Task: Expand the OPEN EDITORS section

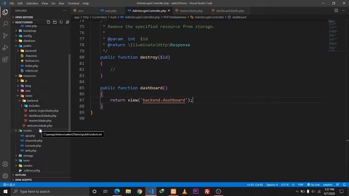Action: tap(24, 17)
